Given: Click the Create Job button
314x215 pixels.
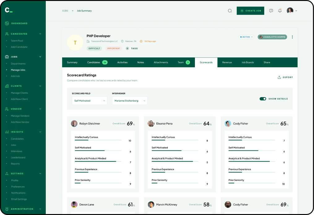Looking at the screenshot, I should click(250, 11).
